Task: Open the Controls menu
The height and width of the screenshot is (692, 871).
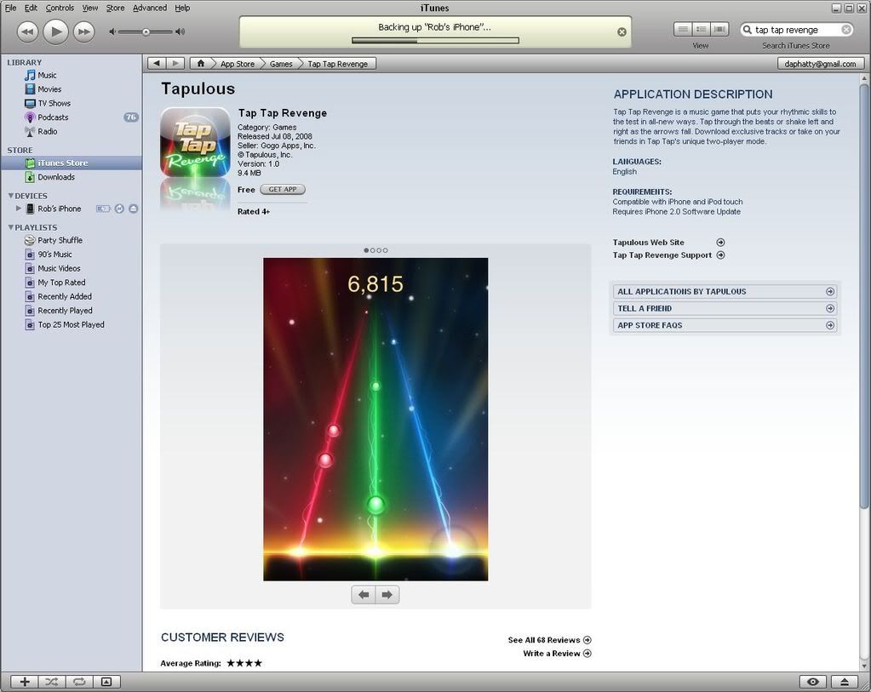Action: coord(60,8)
